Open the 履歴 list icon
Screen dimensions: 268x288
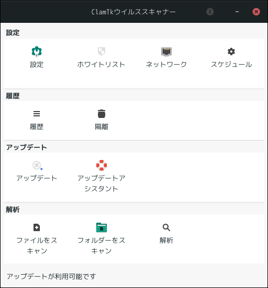point(37,114)
